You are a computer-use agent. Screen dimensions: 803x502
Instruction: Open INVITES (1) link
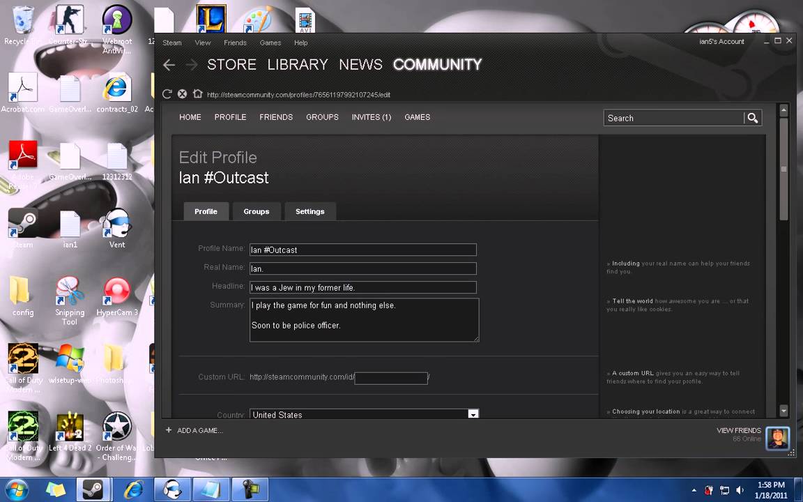[x=372, y=117]
